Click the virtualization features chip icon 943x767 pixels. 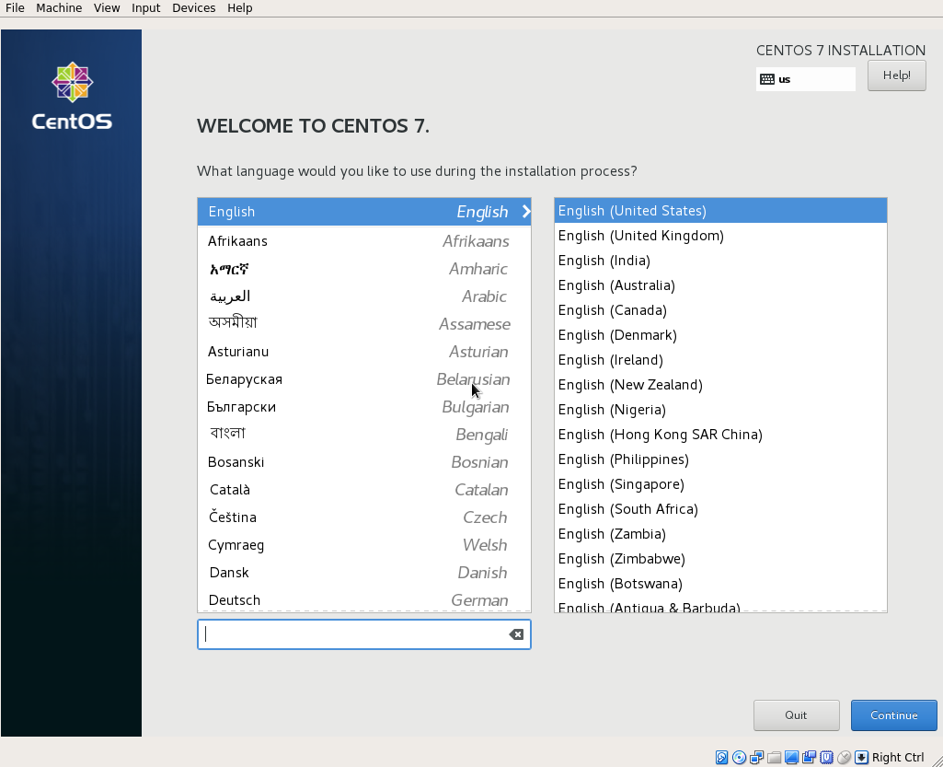point(826,757)
